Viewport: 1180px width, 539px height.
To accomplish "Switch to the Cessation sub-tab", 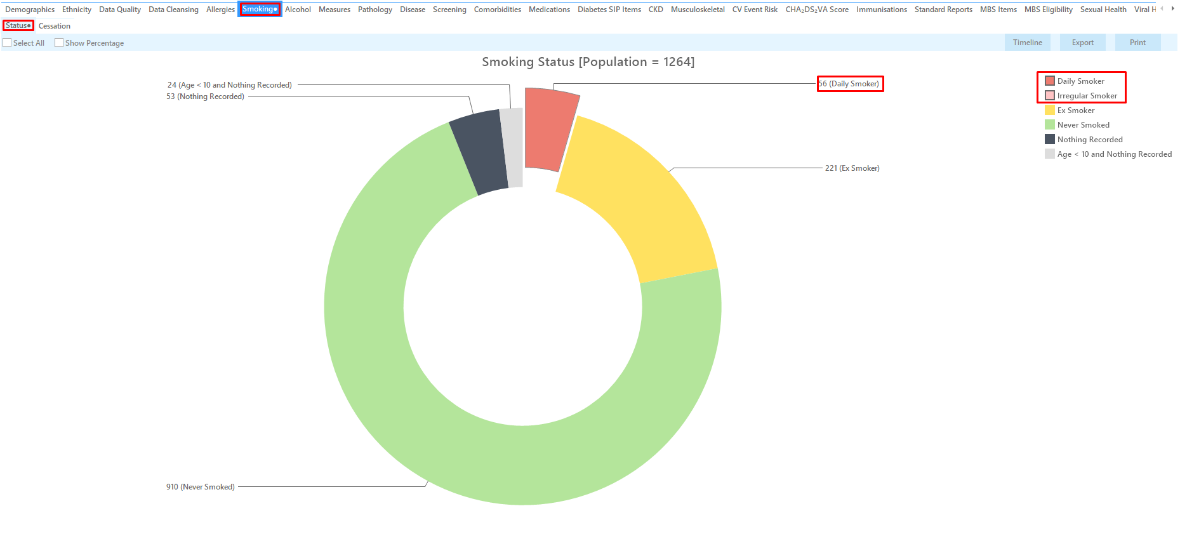I will pos(55,26).
